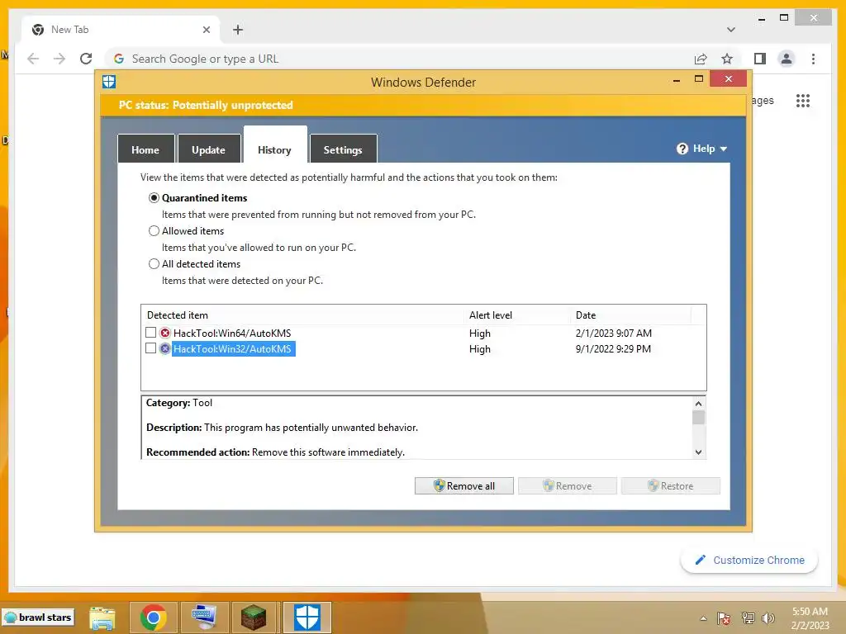Open the Help question mark icon
The width and height of the screenshot is (846, 634).
pos(682,149)
